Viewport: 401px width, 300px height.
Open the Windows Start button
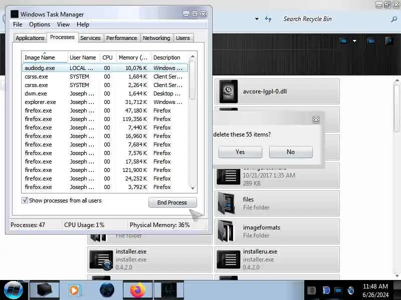pyautogui.click(x=14, y=290)
